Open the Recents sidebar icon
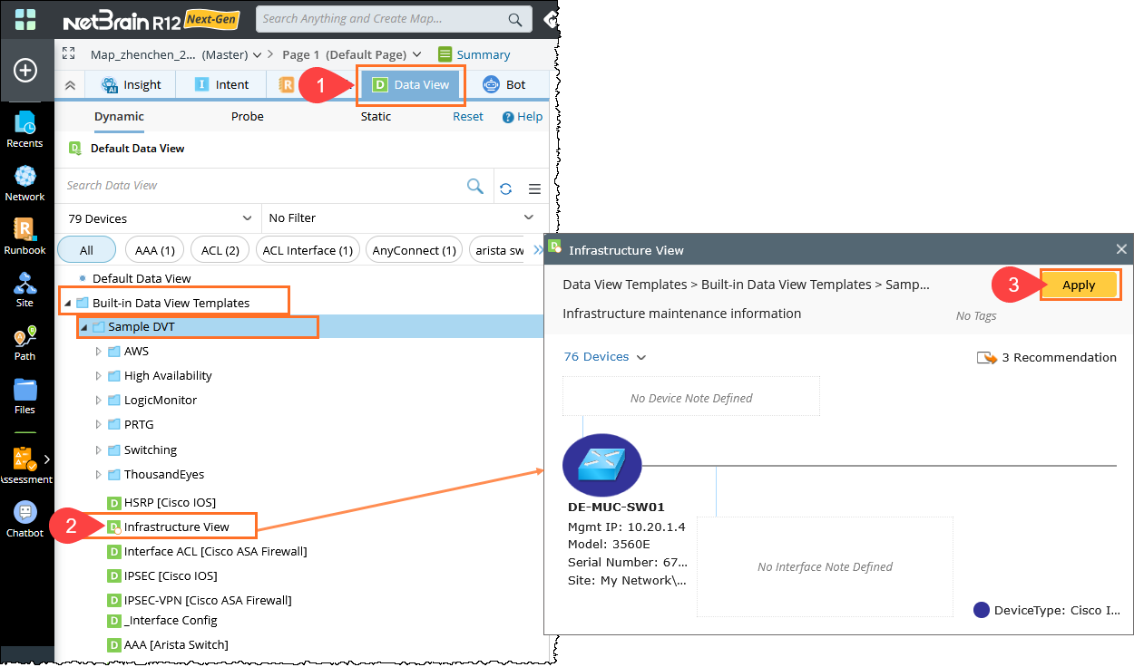Image resolution: width=1134 pixels, height=667 pixels. [x=24, y=128]
